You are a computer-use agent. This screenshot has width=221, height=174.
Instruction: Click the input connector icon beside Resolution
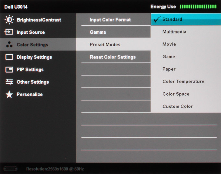point(10,168)
